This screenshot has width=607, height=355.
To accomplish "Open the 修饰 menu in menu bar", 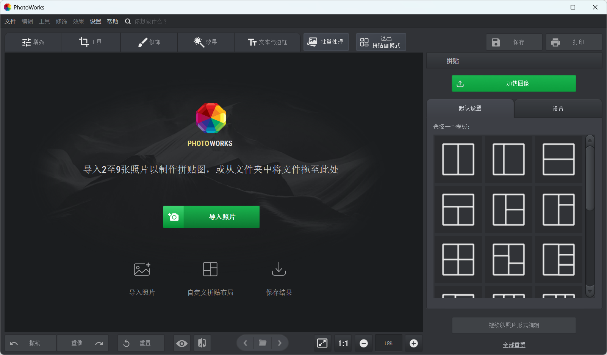I will pos(61,22).
